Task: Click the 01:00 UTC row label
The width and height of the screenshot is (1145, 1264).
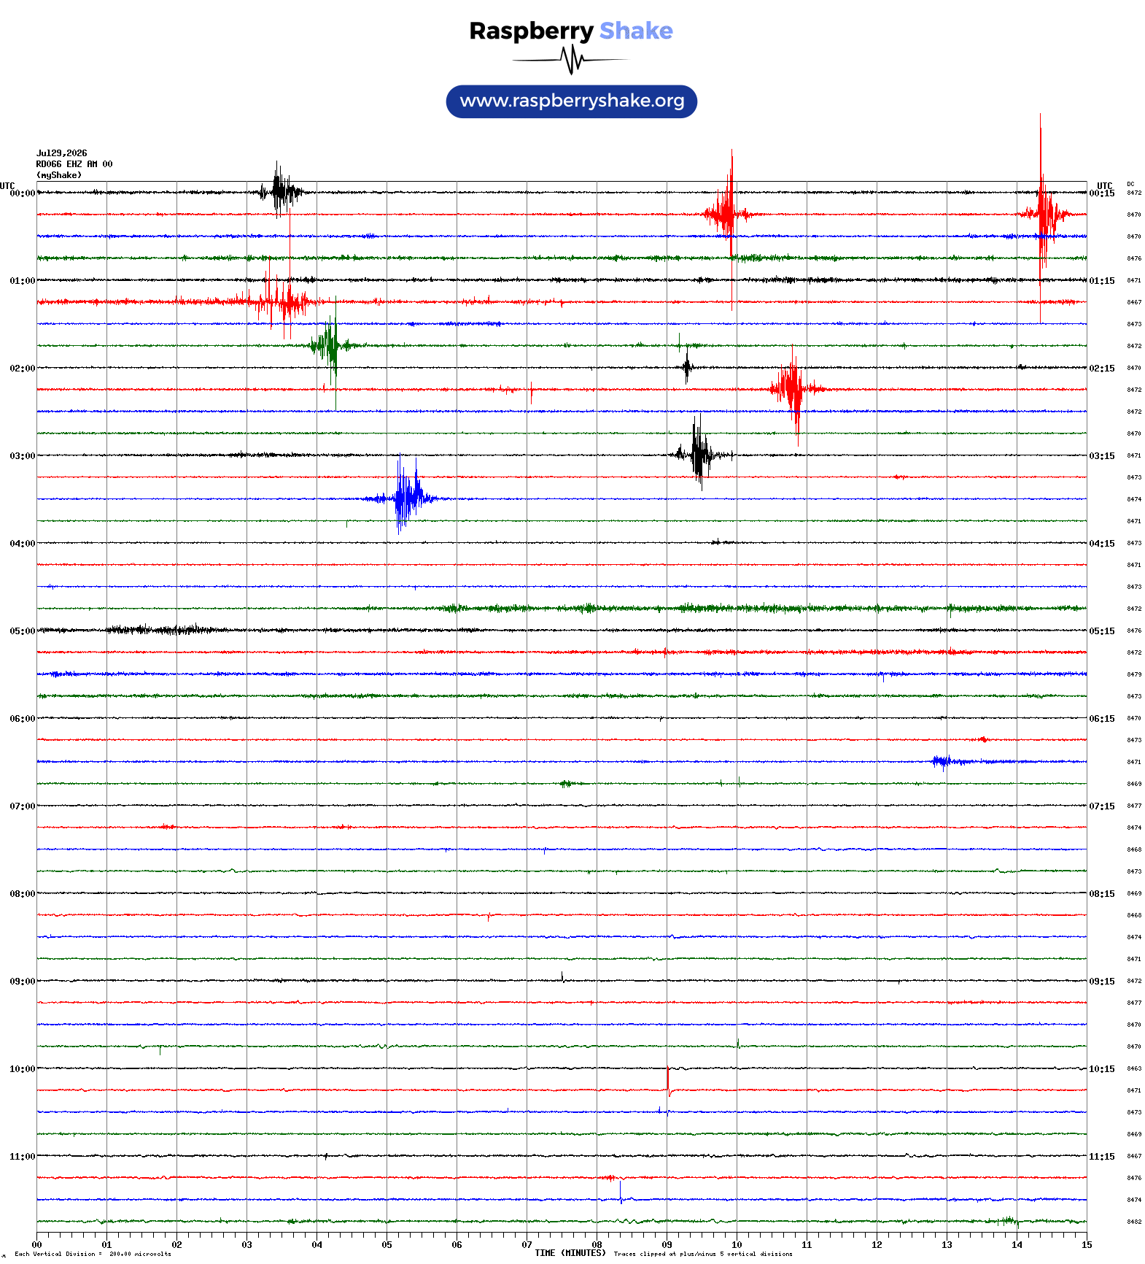Action: coord(22,281)
